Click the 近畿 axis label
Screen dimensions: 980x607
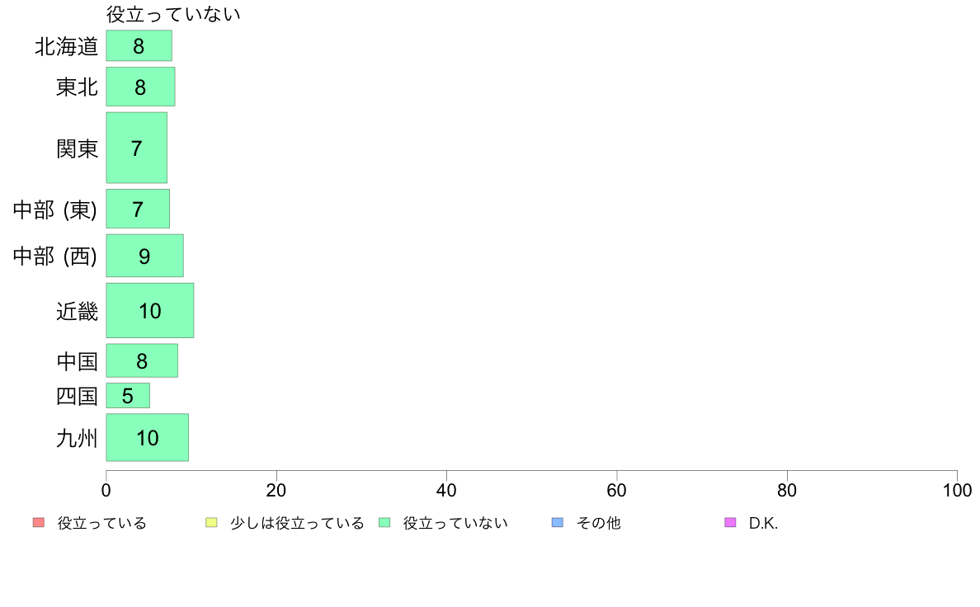pyautogui.click(x=77, y=311)
